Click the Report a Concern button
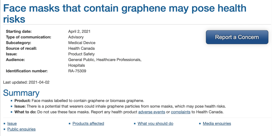Screen dimensions: 272x136 tap(237, 37)
